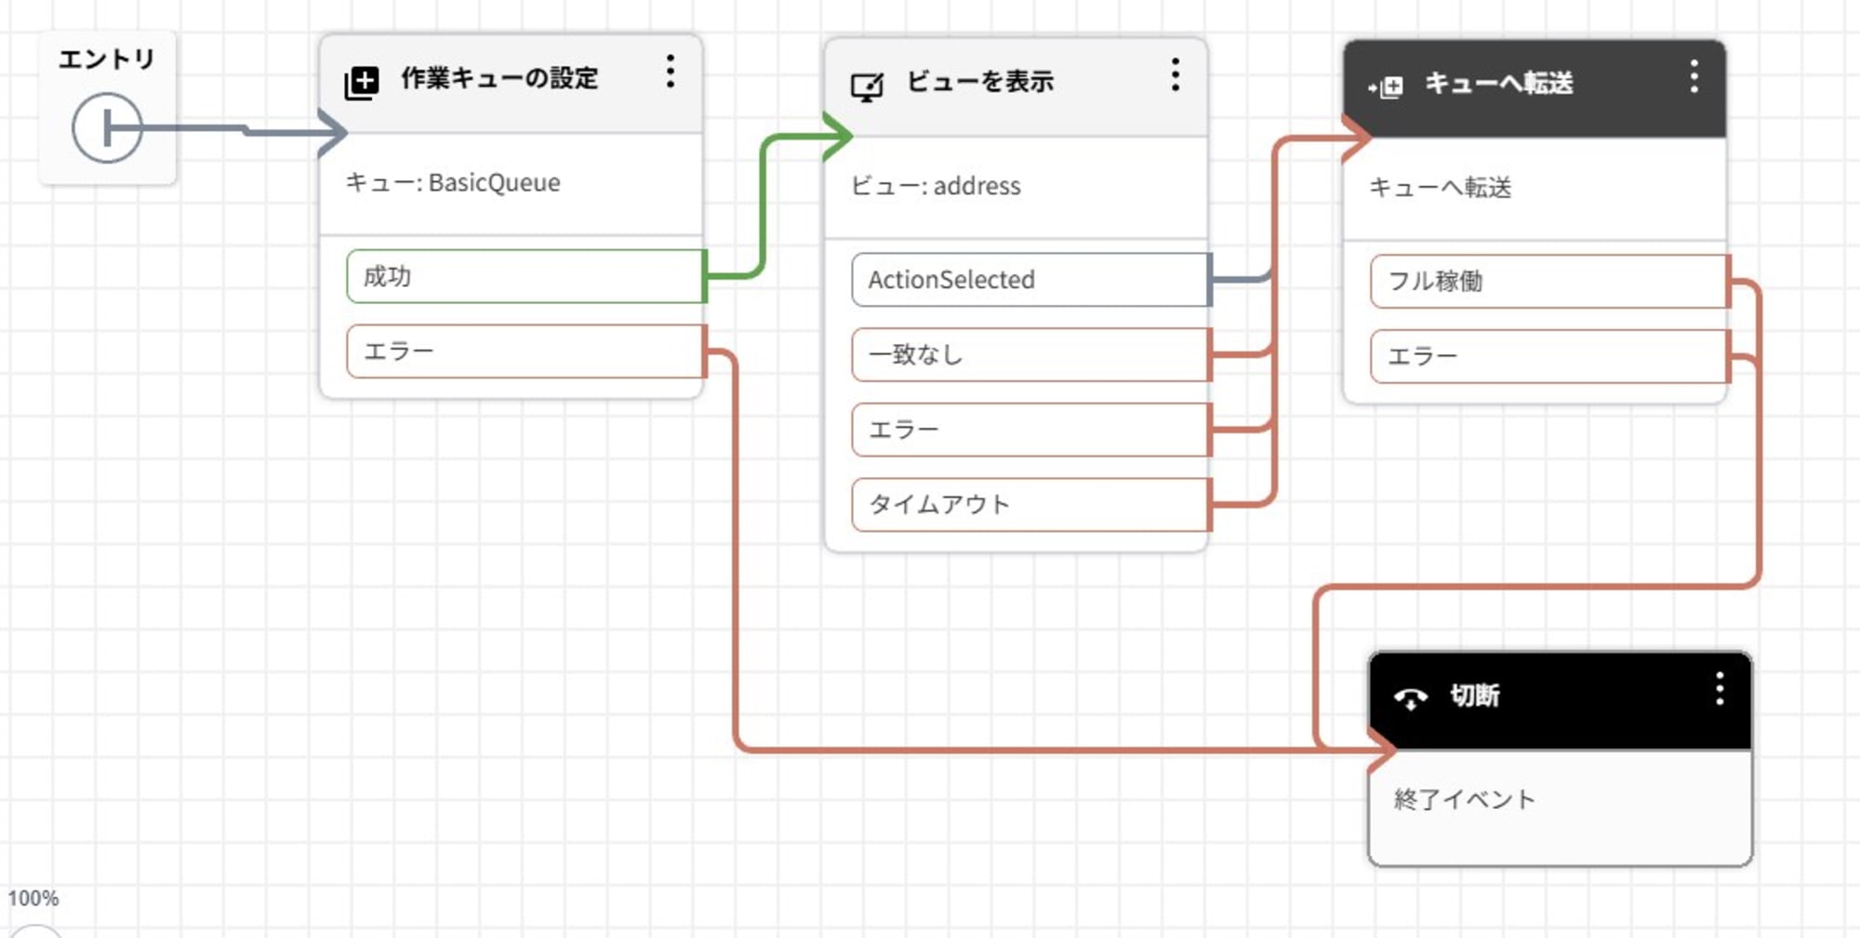
Task: Select the エラー branch of 作業キューの設定
Action: click(526, 351)
